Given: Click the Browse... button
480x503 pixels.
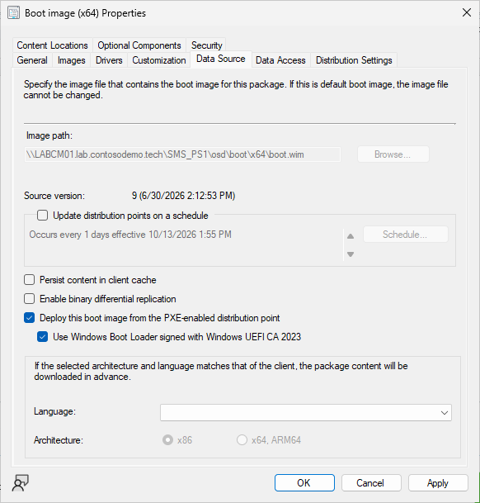Looking at the screenshot, I should 393,154.
